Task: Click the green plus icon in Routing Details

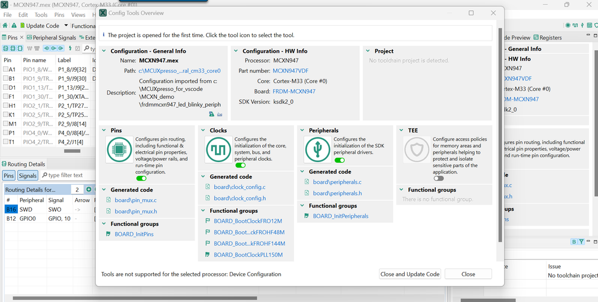Action: tap(89, 190)
